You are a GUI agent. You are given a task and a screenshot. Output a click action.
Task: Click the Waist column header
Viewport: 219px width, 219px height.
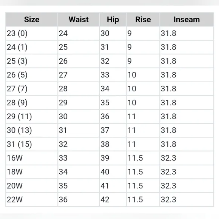[x=79, y=19]
